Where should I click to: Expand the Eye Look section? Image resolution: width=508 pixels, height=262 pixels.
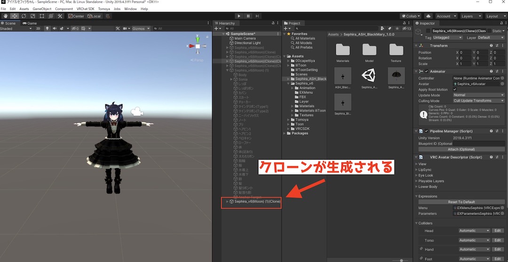(416, 175)
